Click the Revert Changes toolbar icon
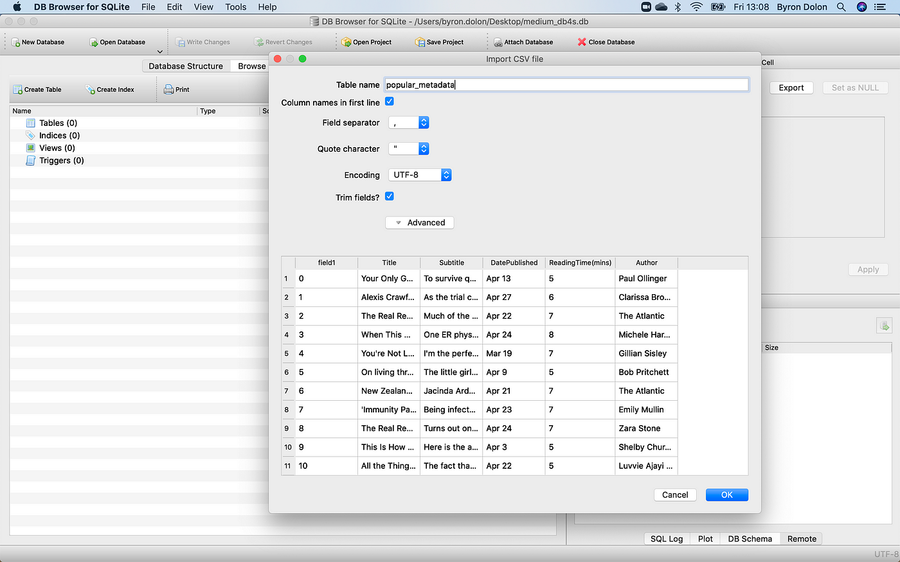 259,42
